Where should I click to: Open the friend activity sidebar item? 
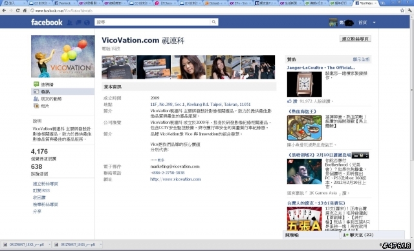coord(51,99)
